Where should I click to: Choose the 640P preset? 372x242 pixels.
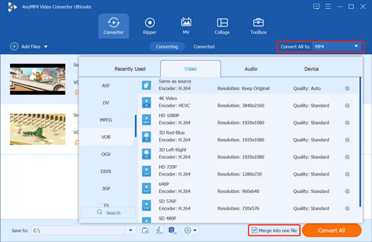[x=248, y=188]
